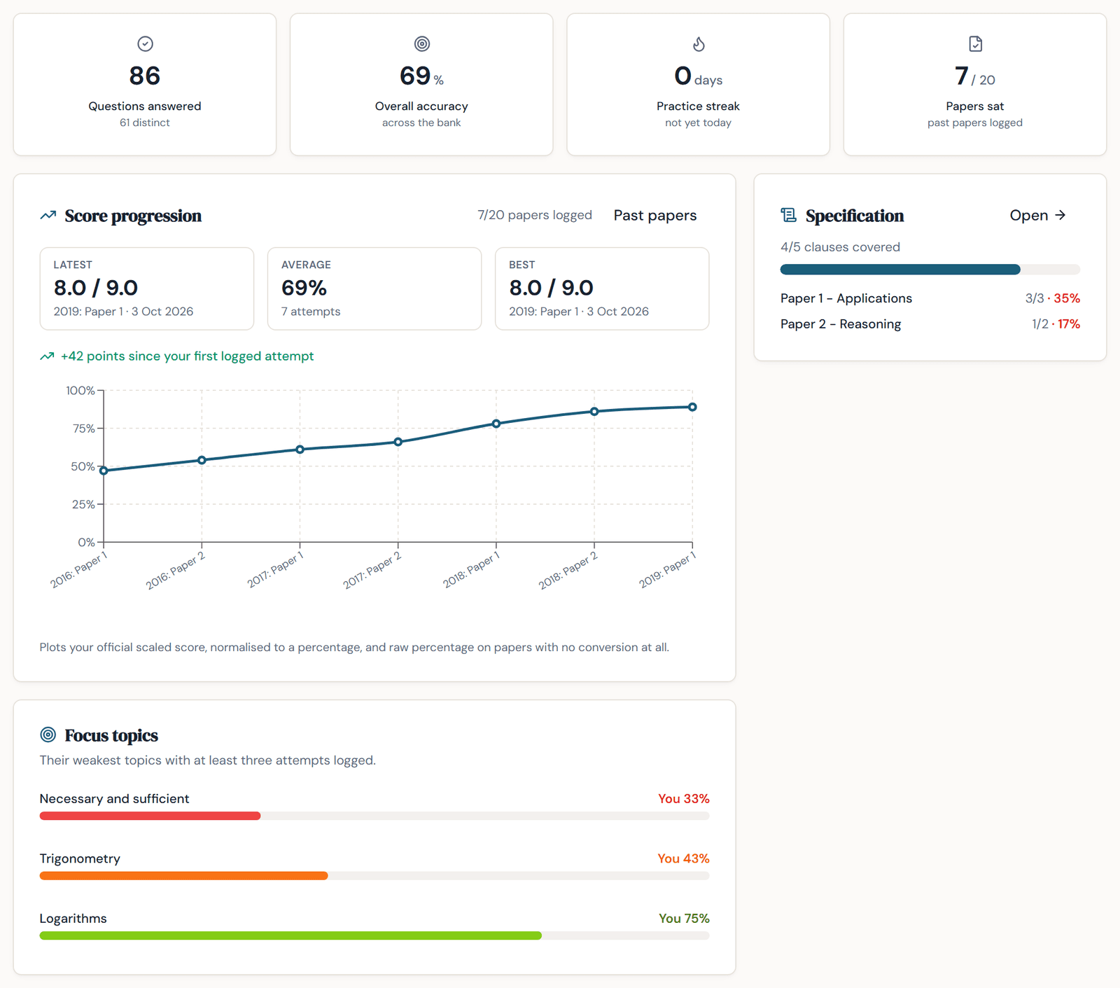Viewport: 1120px width, 988px height.
Task: Click the 2019: Paper 1 chart point
Action: pos(692,407)
